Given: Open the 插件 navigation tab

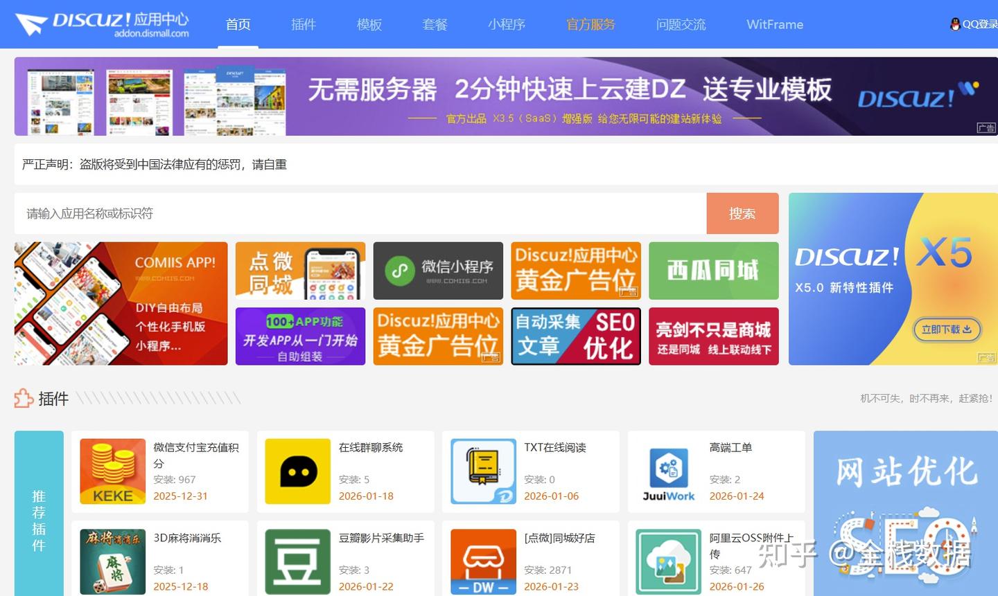Looking at the screenshot, I should tap(304, 24).
